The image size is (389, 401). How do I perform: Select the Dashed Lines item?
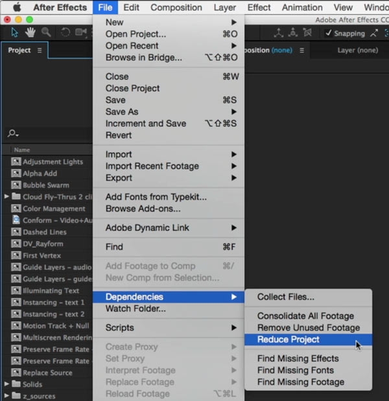pyautogui.click(x=45, y=232)
